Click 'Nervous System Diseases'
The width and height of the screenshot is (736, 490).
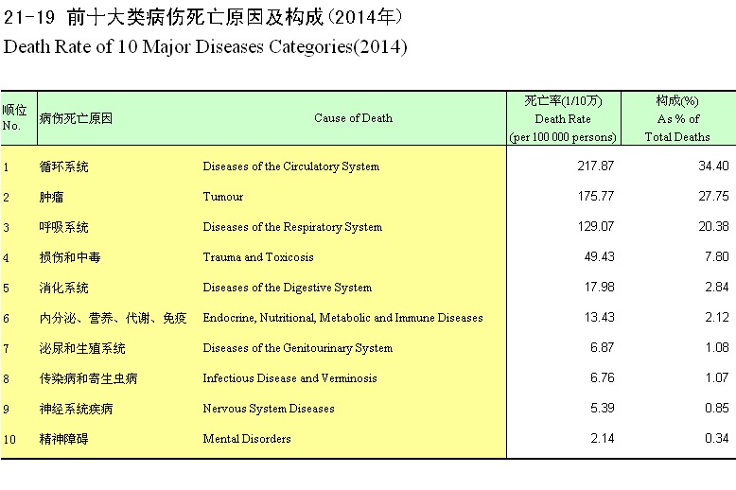point(269,409)
